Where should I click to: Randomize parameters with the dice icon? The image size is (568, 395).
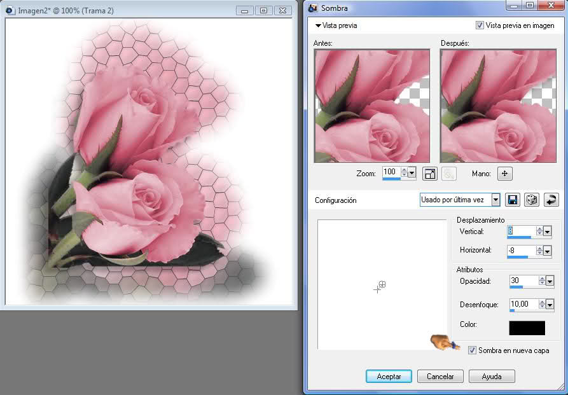pos(531,200)
